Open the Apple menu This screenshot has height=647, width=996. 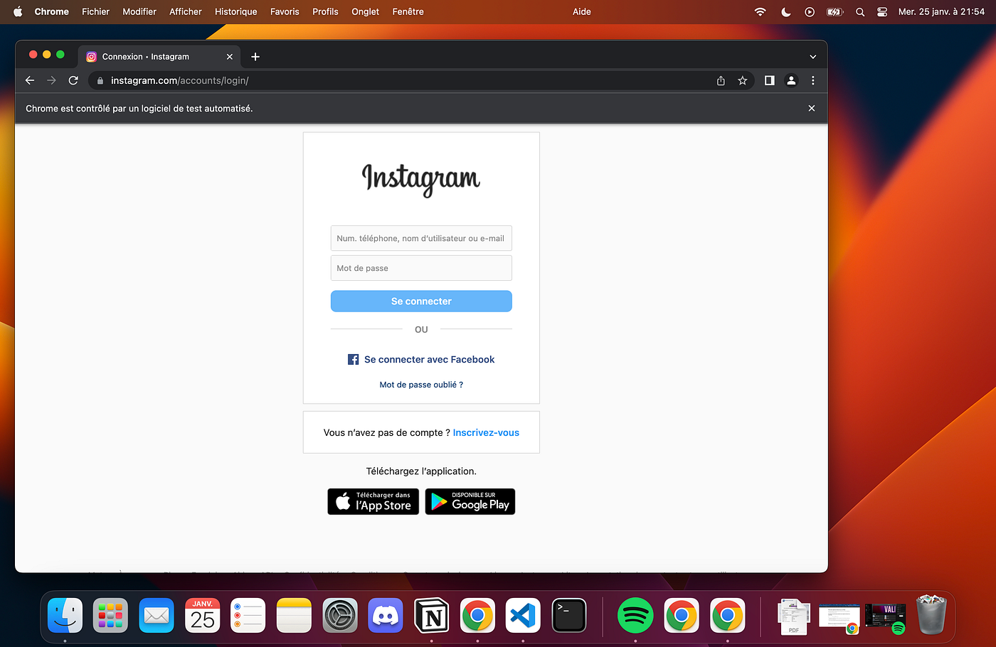click(x=18, y=11)
